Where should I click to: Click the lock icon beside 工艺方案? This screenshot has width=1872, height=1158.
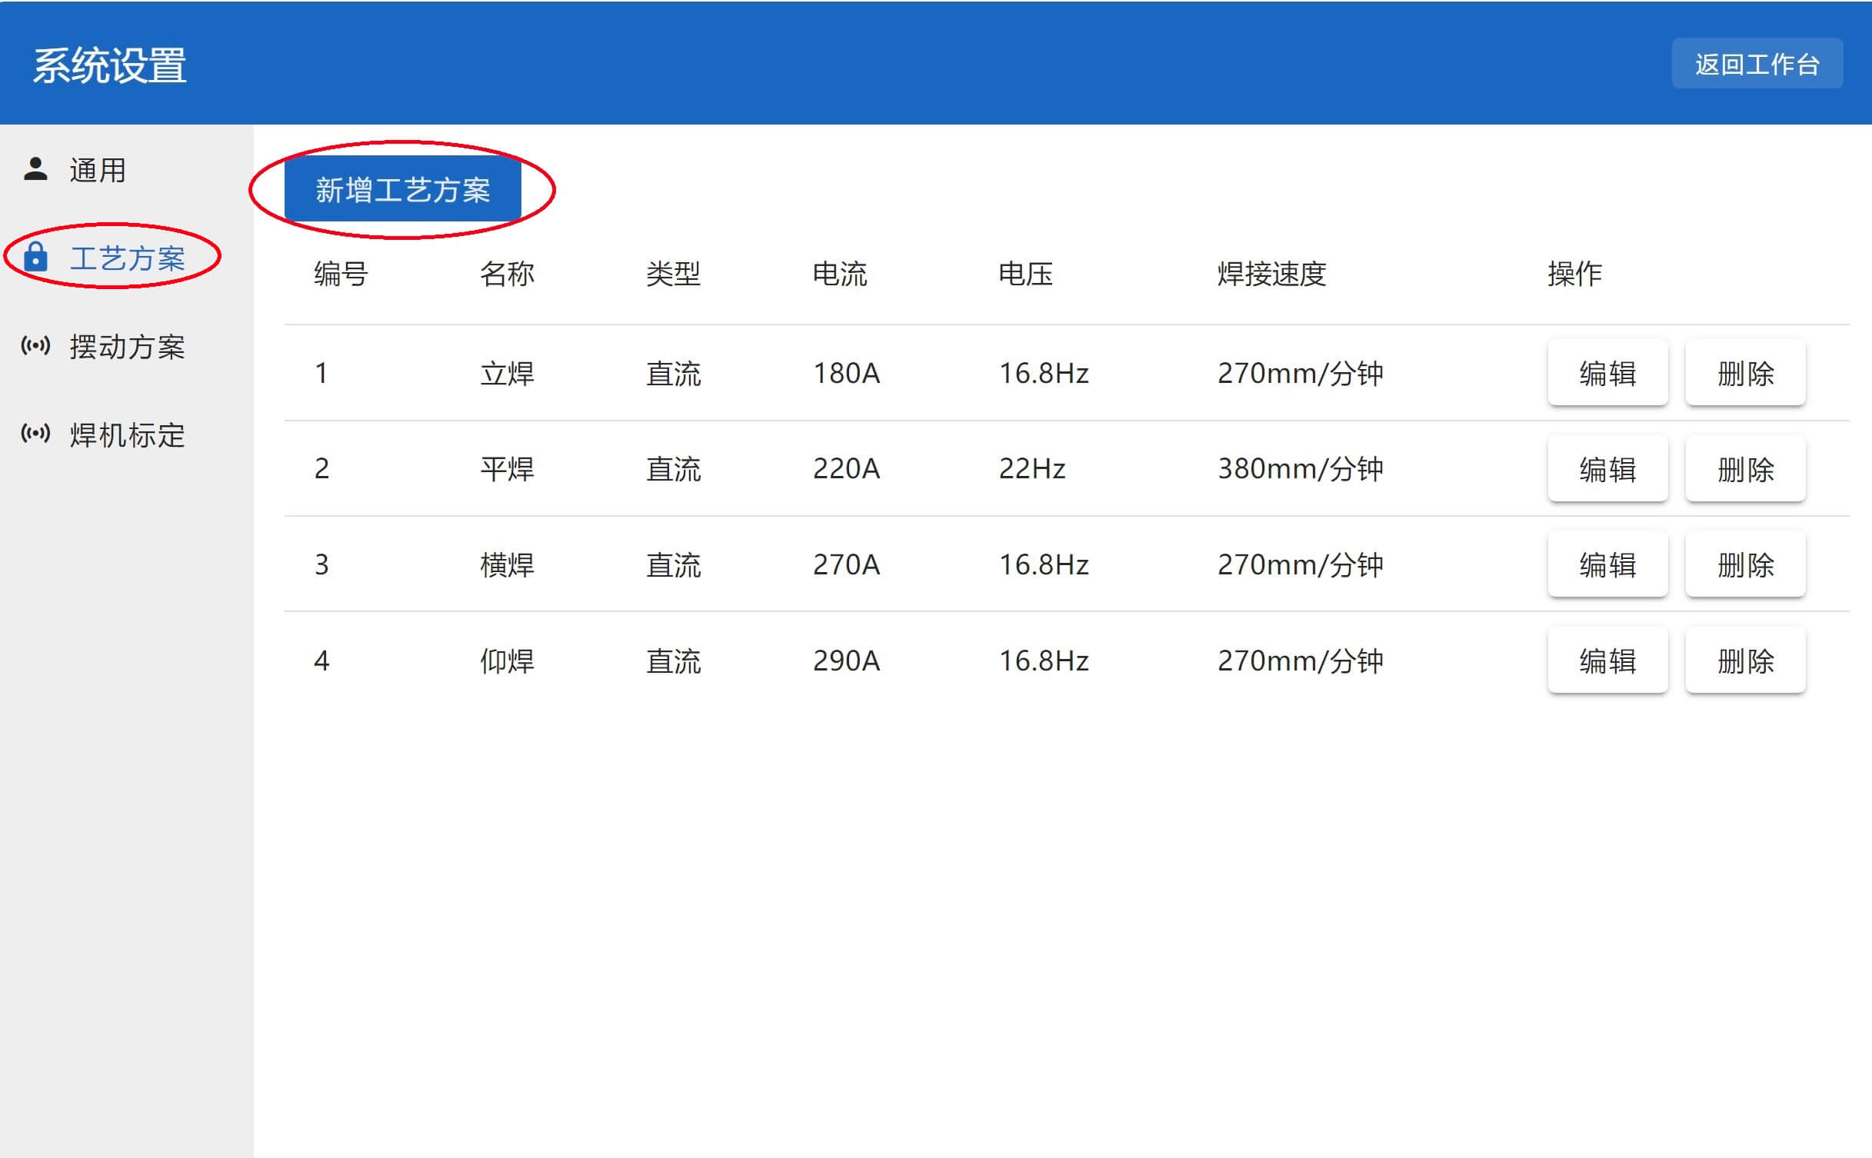pos(35,257)
